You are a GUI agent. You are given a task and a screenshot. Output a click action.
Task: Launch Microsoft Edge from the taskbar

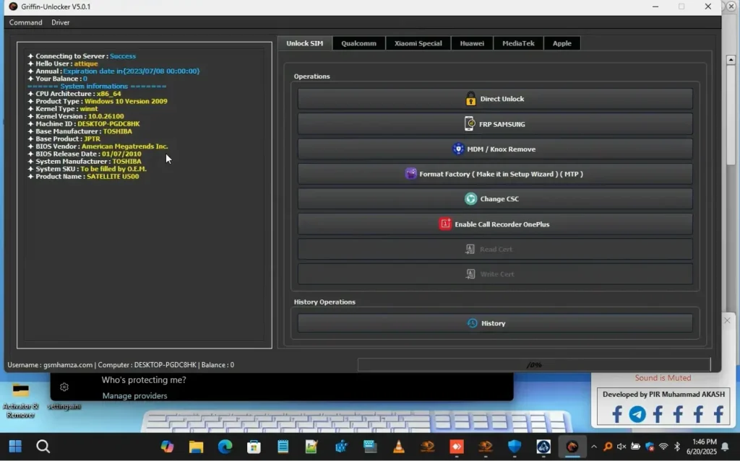click(225, 447)
